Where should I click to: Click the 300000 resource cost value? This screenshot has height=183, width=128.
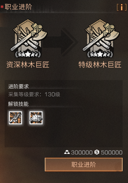click(x=82, y=152)
